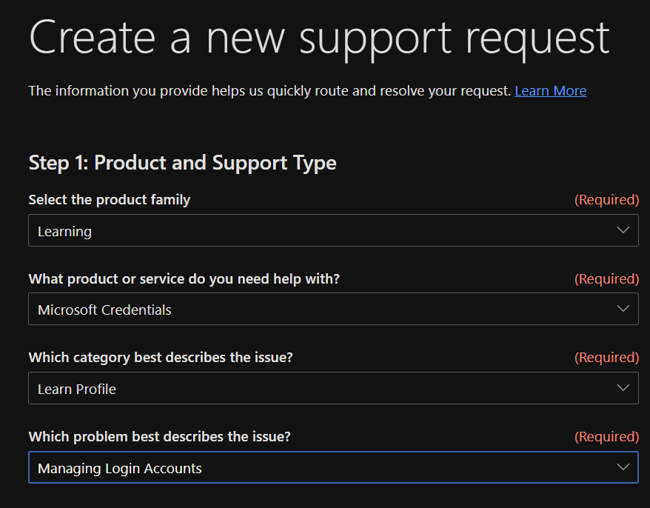Open the Learn More link
This screenshot has width=650, height=508.
551,91
